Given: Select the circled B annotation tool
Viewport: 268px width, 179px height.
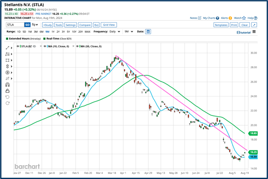Looking at the screenshot, I should click(8, 73).
